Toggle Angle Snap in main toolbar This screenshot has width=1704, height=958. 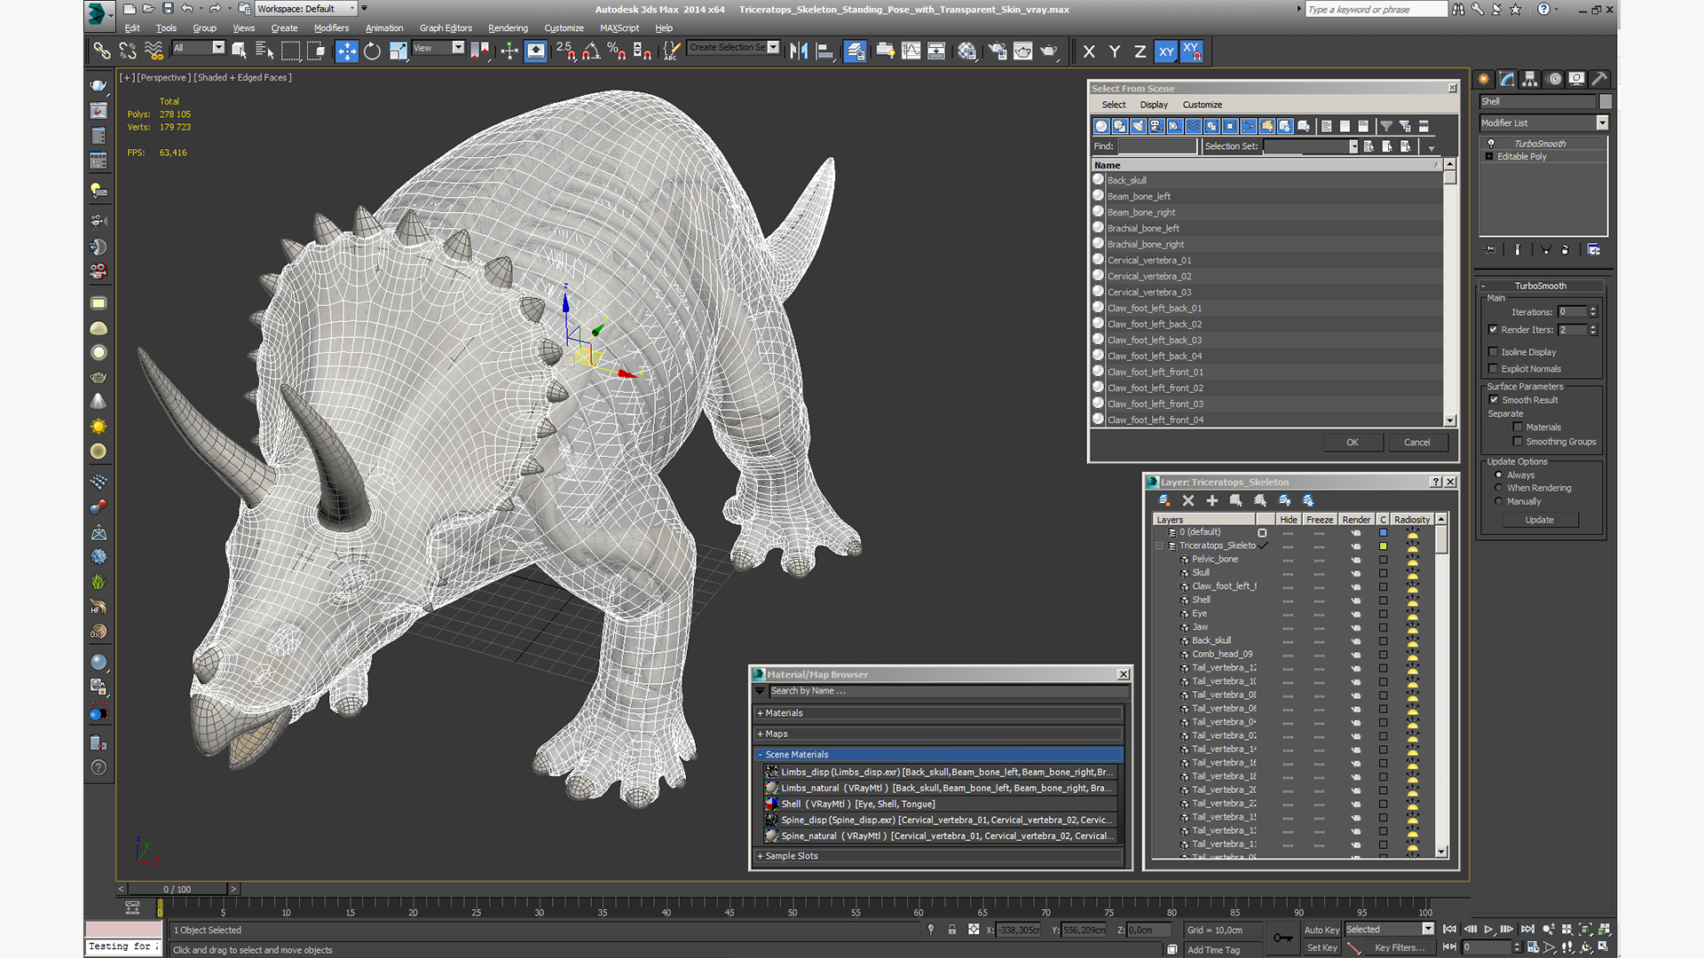tap(591, 51)
